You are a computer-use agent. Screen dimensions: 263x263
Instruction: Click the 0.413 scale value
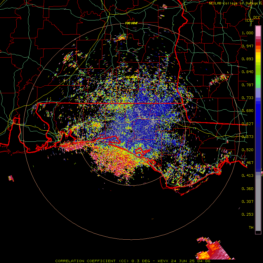click(248, 176)
